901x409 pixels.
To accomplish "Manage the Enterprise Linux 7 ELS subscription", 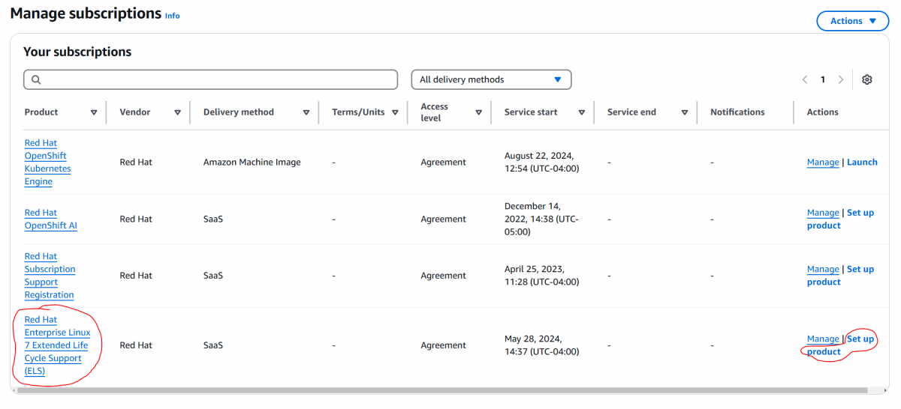I will point(823,339).
